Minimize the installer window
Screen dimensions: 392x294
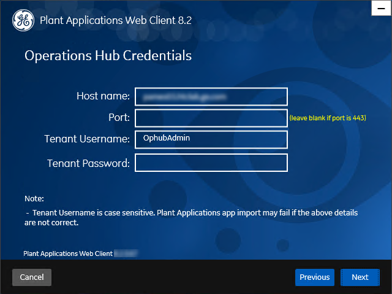pyautogui.click(x=381, y=8)
